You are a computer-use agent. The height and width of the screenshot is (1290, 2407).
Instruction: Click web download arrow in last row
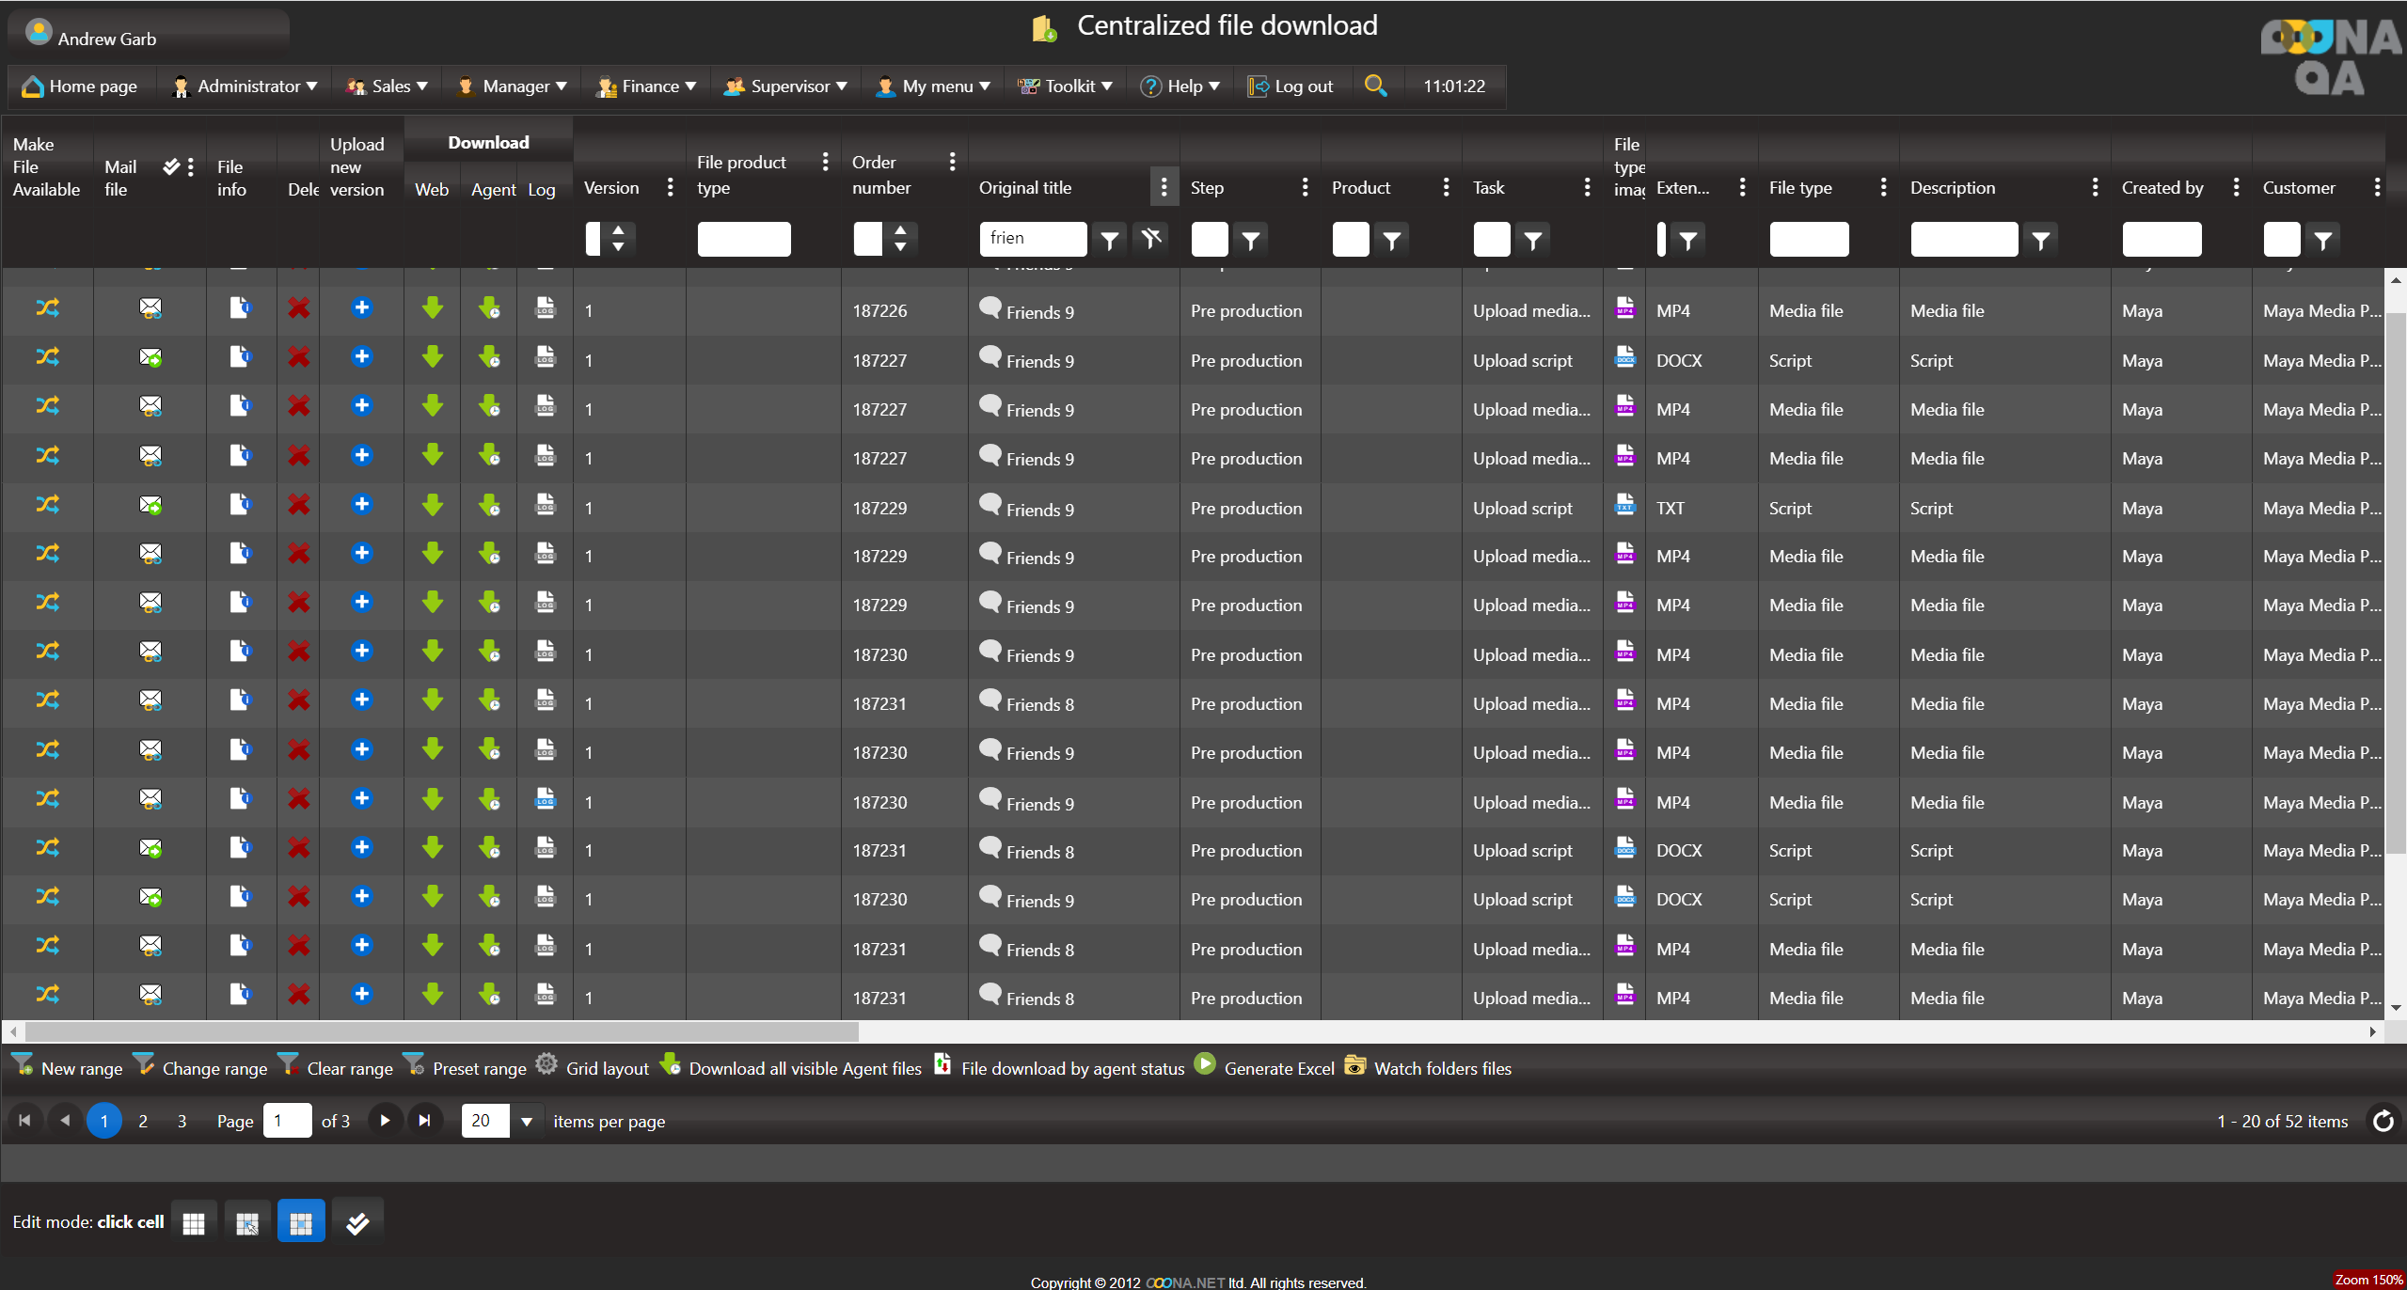click(x=433, y=995)
